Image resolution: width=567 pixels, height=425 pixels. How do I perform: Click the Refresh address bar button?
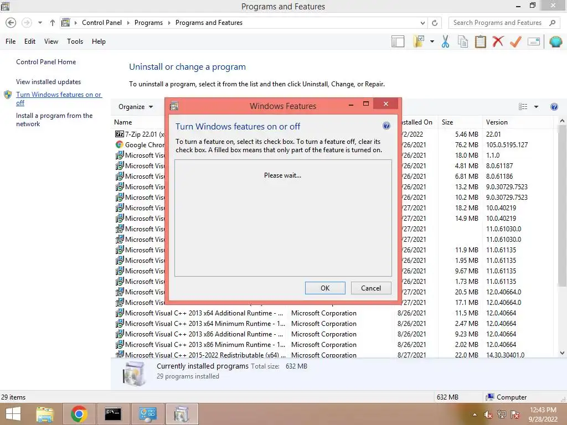[x=435, y=23]
